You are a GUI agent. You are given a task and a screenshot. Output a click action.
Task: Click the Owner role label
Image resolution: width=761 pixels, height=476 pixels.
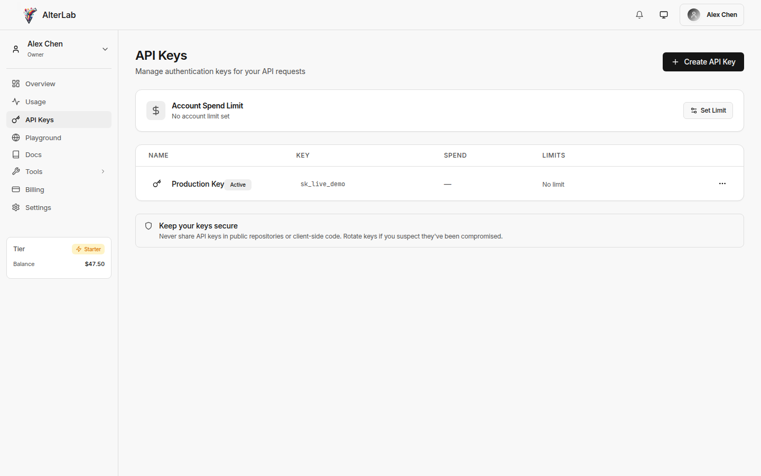[x=35, y=55]
